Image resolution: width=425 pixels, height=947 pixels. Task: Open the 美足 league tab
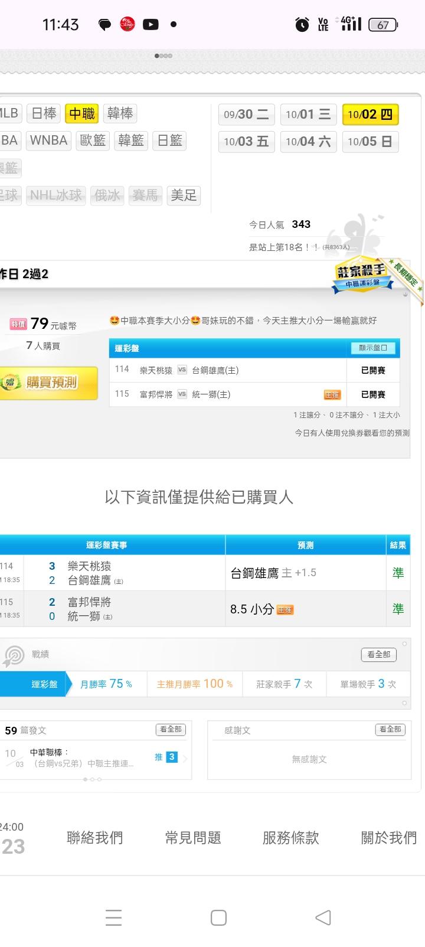pyautogui.click(x=184, y=195)
